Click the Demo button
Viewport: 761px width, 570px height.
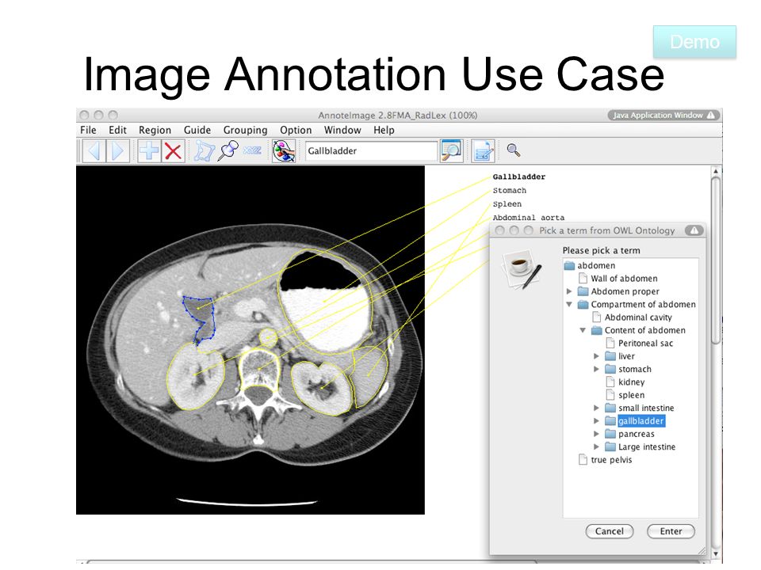(694, 42)
